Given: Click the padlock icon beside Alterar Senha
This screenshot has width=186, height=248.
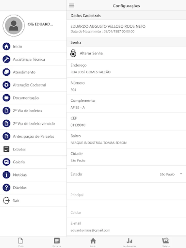Looking at the screenshot, I should 73,53.
